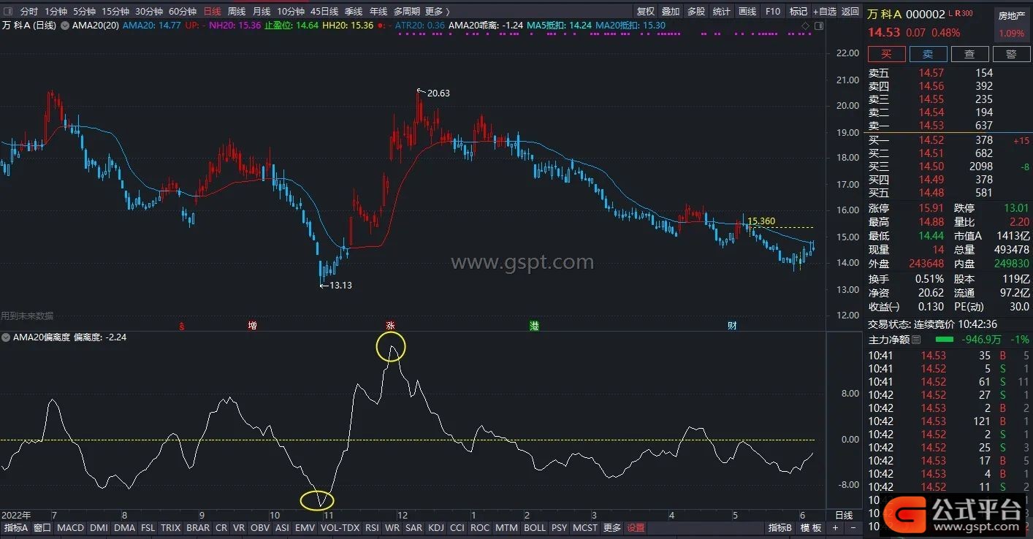Screen dimensions: 1033x539
Task: Click the 叠加 overlay button
Action: (x=671, y=11)
